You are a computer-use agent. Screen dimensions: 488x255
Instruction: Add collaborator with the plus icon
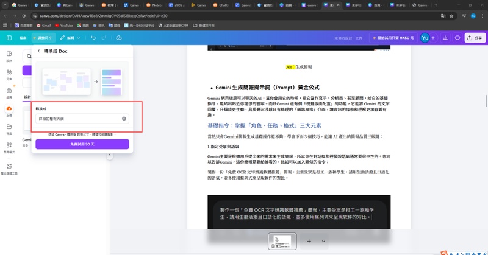(433, 38)
